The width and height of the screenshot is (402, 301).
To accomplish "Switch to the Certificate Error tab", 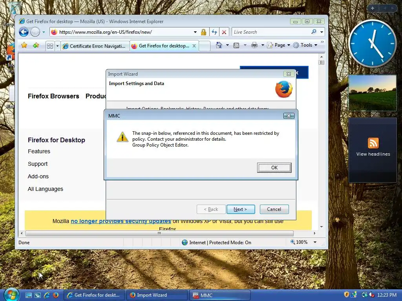I will coord(95,46).
